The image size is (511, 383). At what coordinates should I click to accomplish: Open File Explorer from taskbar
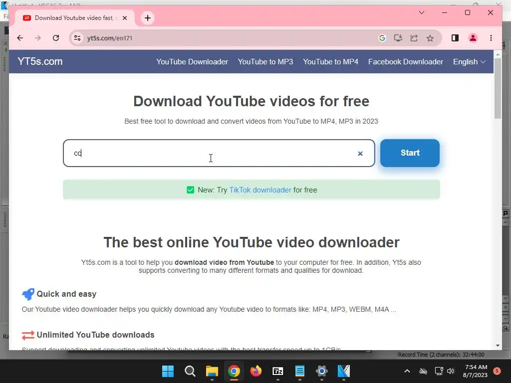(x=212, y=371)
